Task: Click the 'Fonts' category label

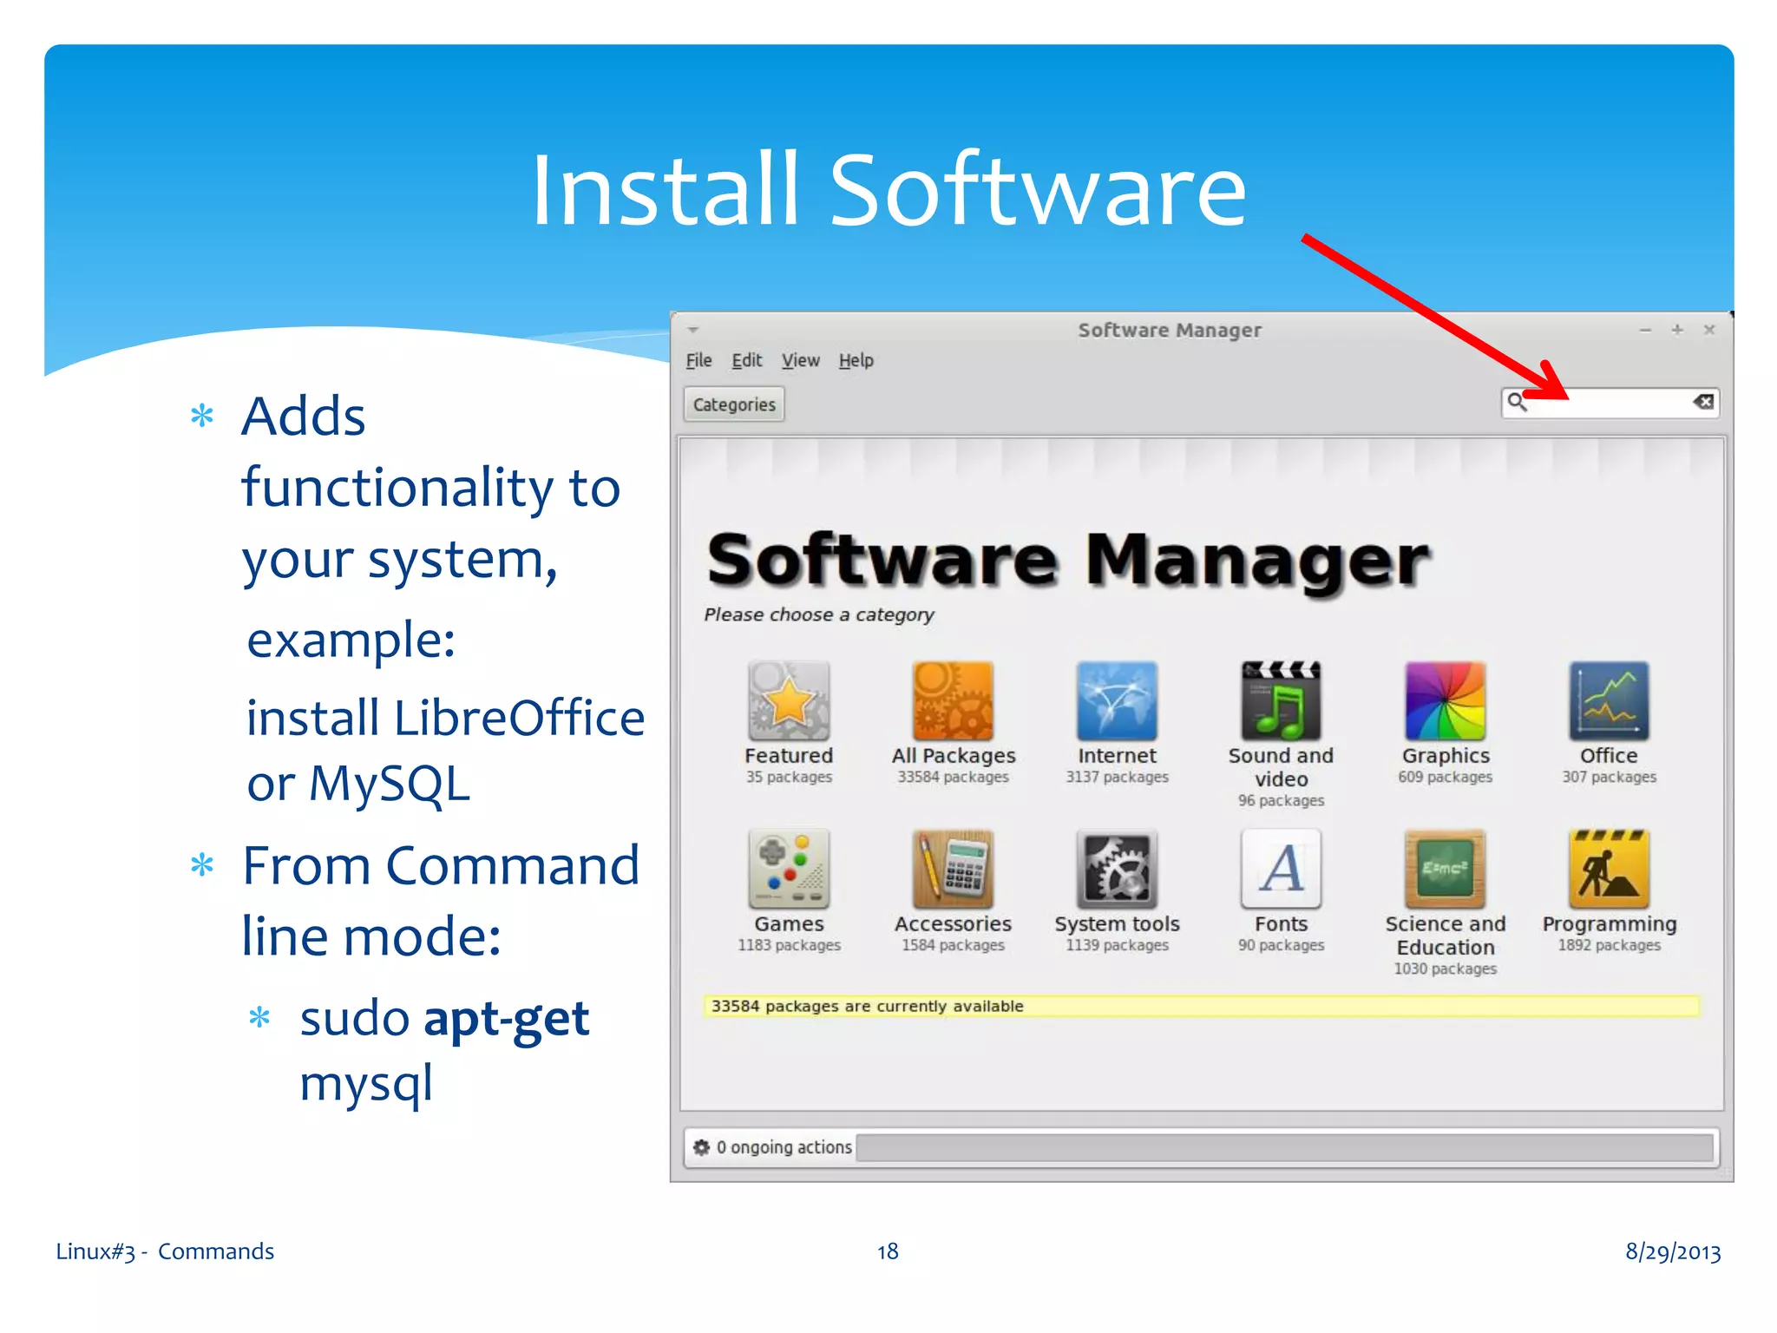Action: (1281, 924)
